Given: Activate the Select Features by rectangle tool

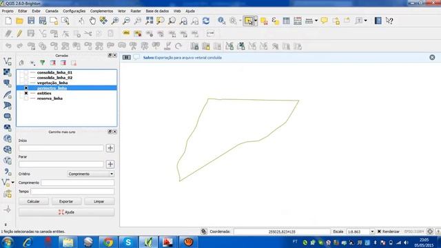Looking at the screenshot, I should (249, 21).
